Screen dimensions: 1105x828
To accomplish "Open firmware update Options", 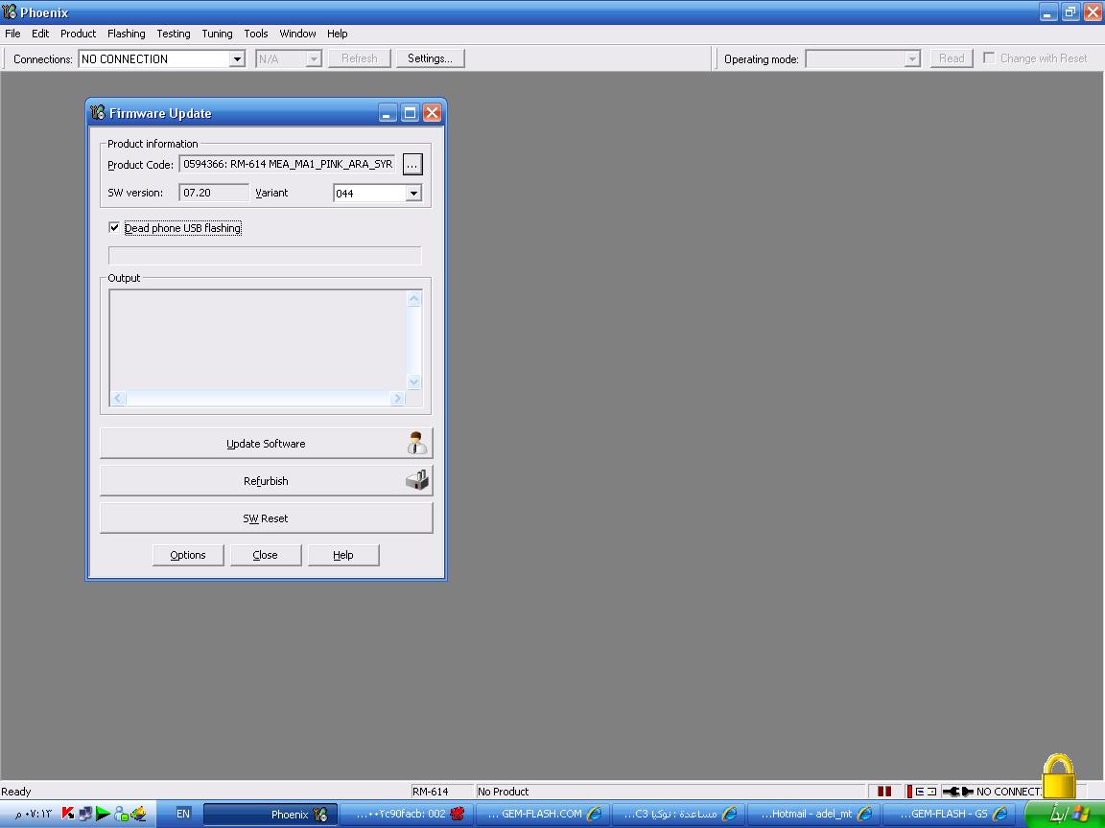I will [188, 555].
